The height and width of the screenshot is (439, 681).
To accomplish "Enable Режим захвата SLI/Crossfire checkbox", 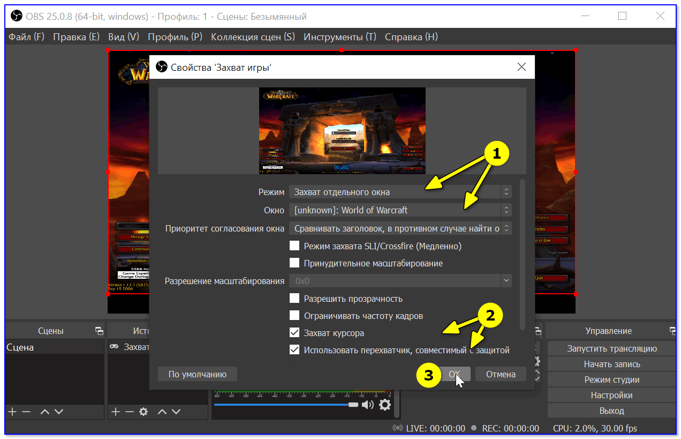I will [294, 246].
